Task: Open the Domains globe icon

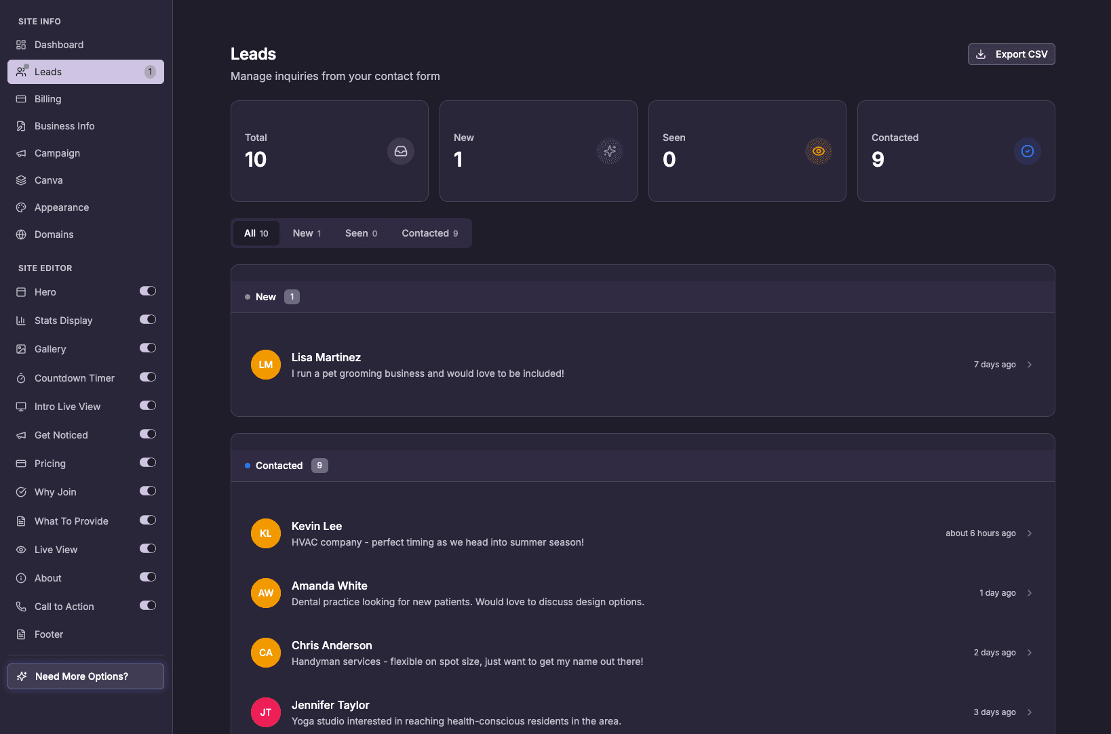Action: 20,234
